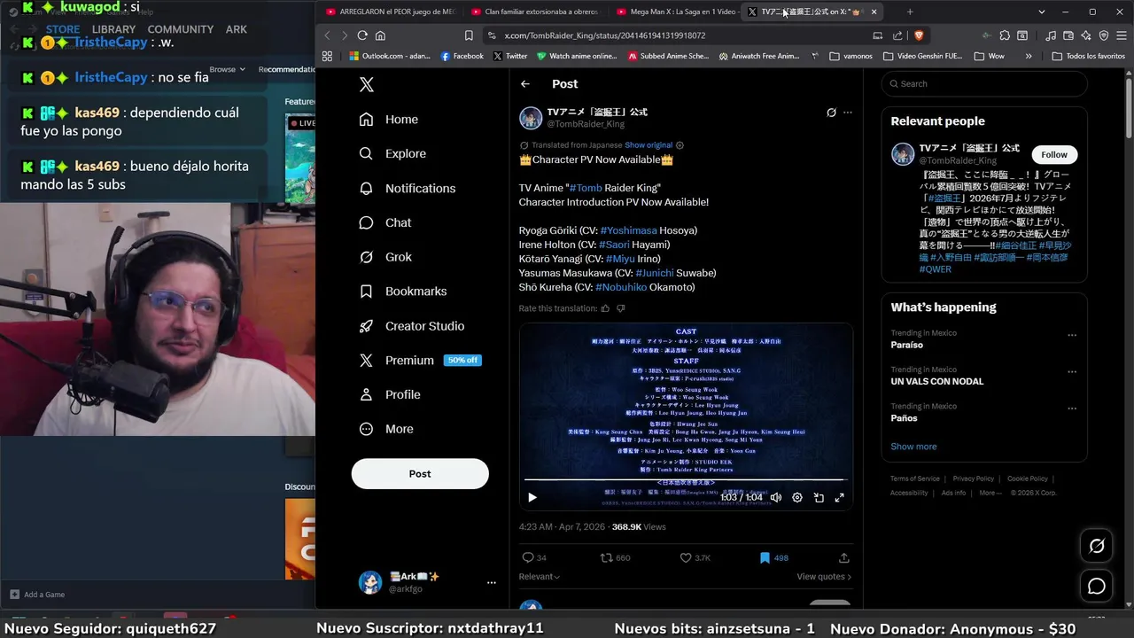The image size is (1134, 638).
Task: Switch to Mega Man X video tab
Action: pos(675,12)
